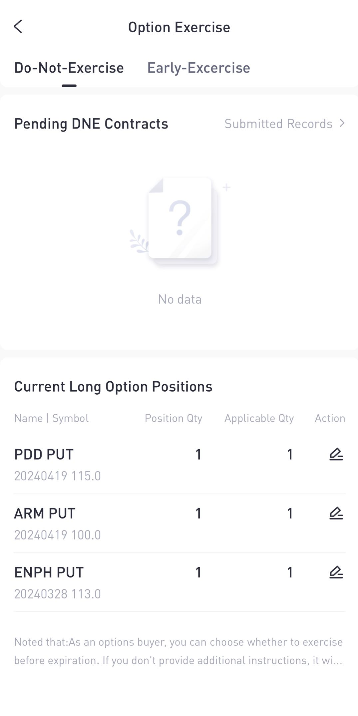Select the ARM PUT position name
This screenshot has height=716, width=358.
(x=45, y=514)
